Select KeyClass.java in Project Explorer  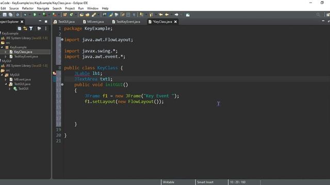point(23,52)
